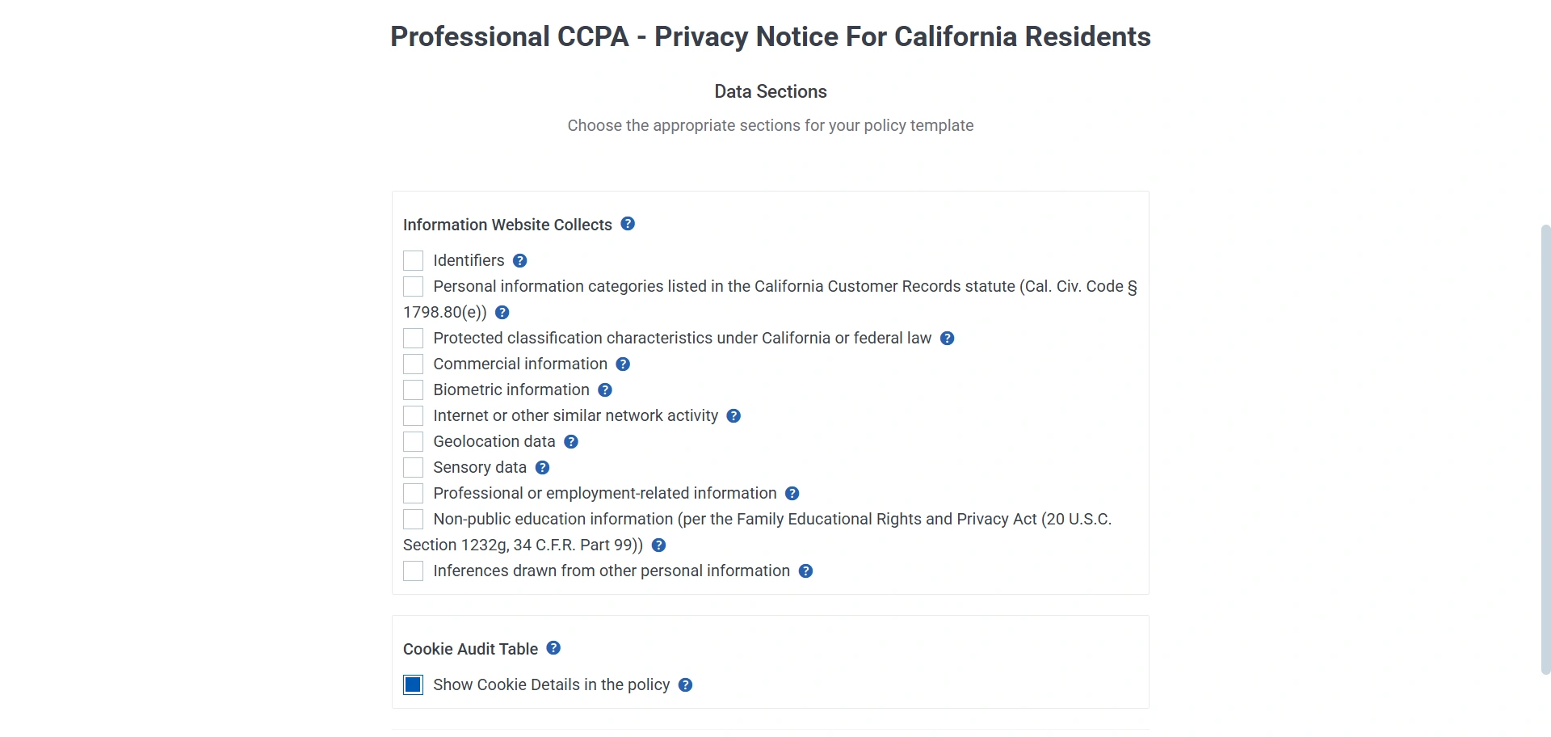Open help icon beside Sensory data
Image resolution: width=1551 pixels, height=737 pixels.
pos(542,467)
